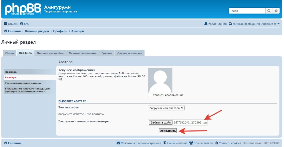This screenshot has width=284, height=147.
Task: Click the search magnifier icon
Action: pyautogui.click(x=269, y=11)
